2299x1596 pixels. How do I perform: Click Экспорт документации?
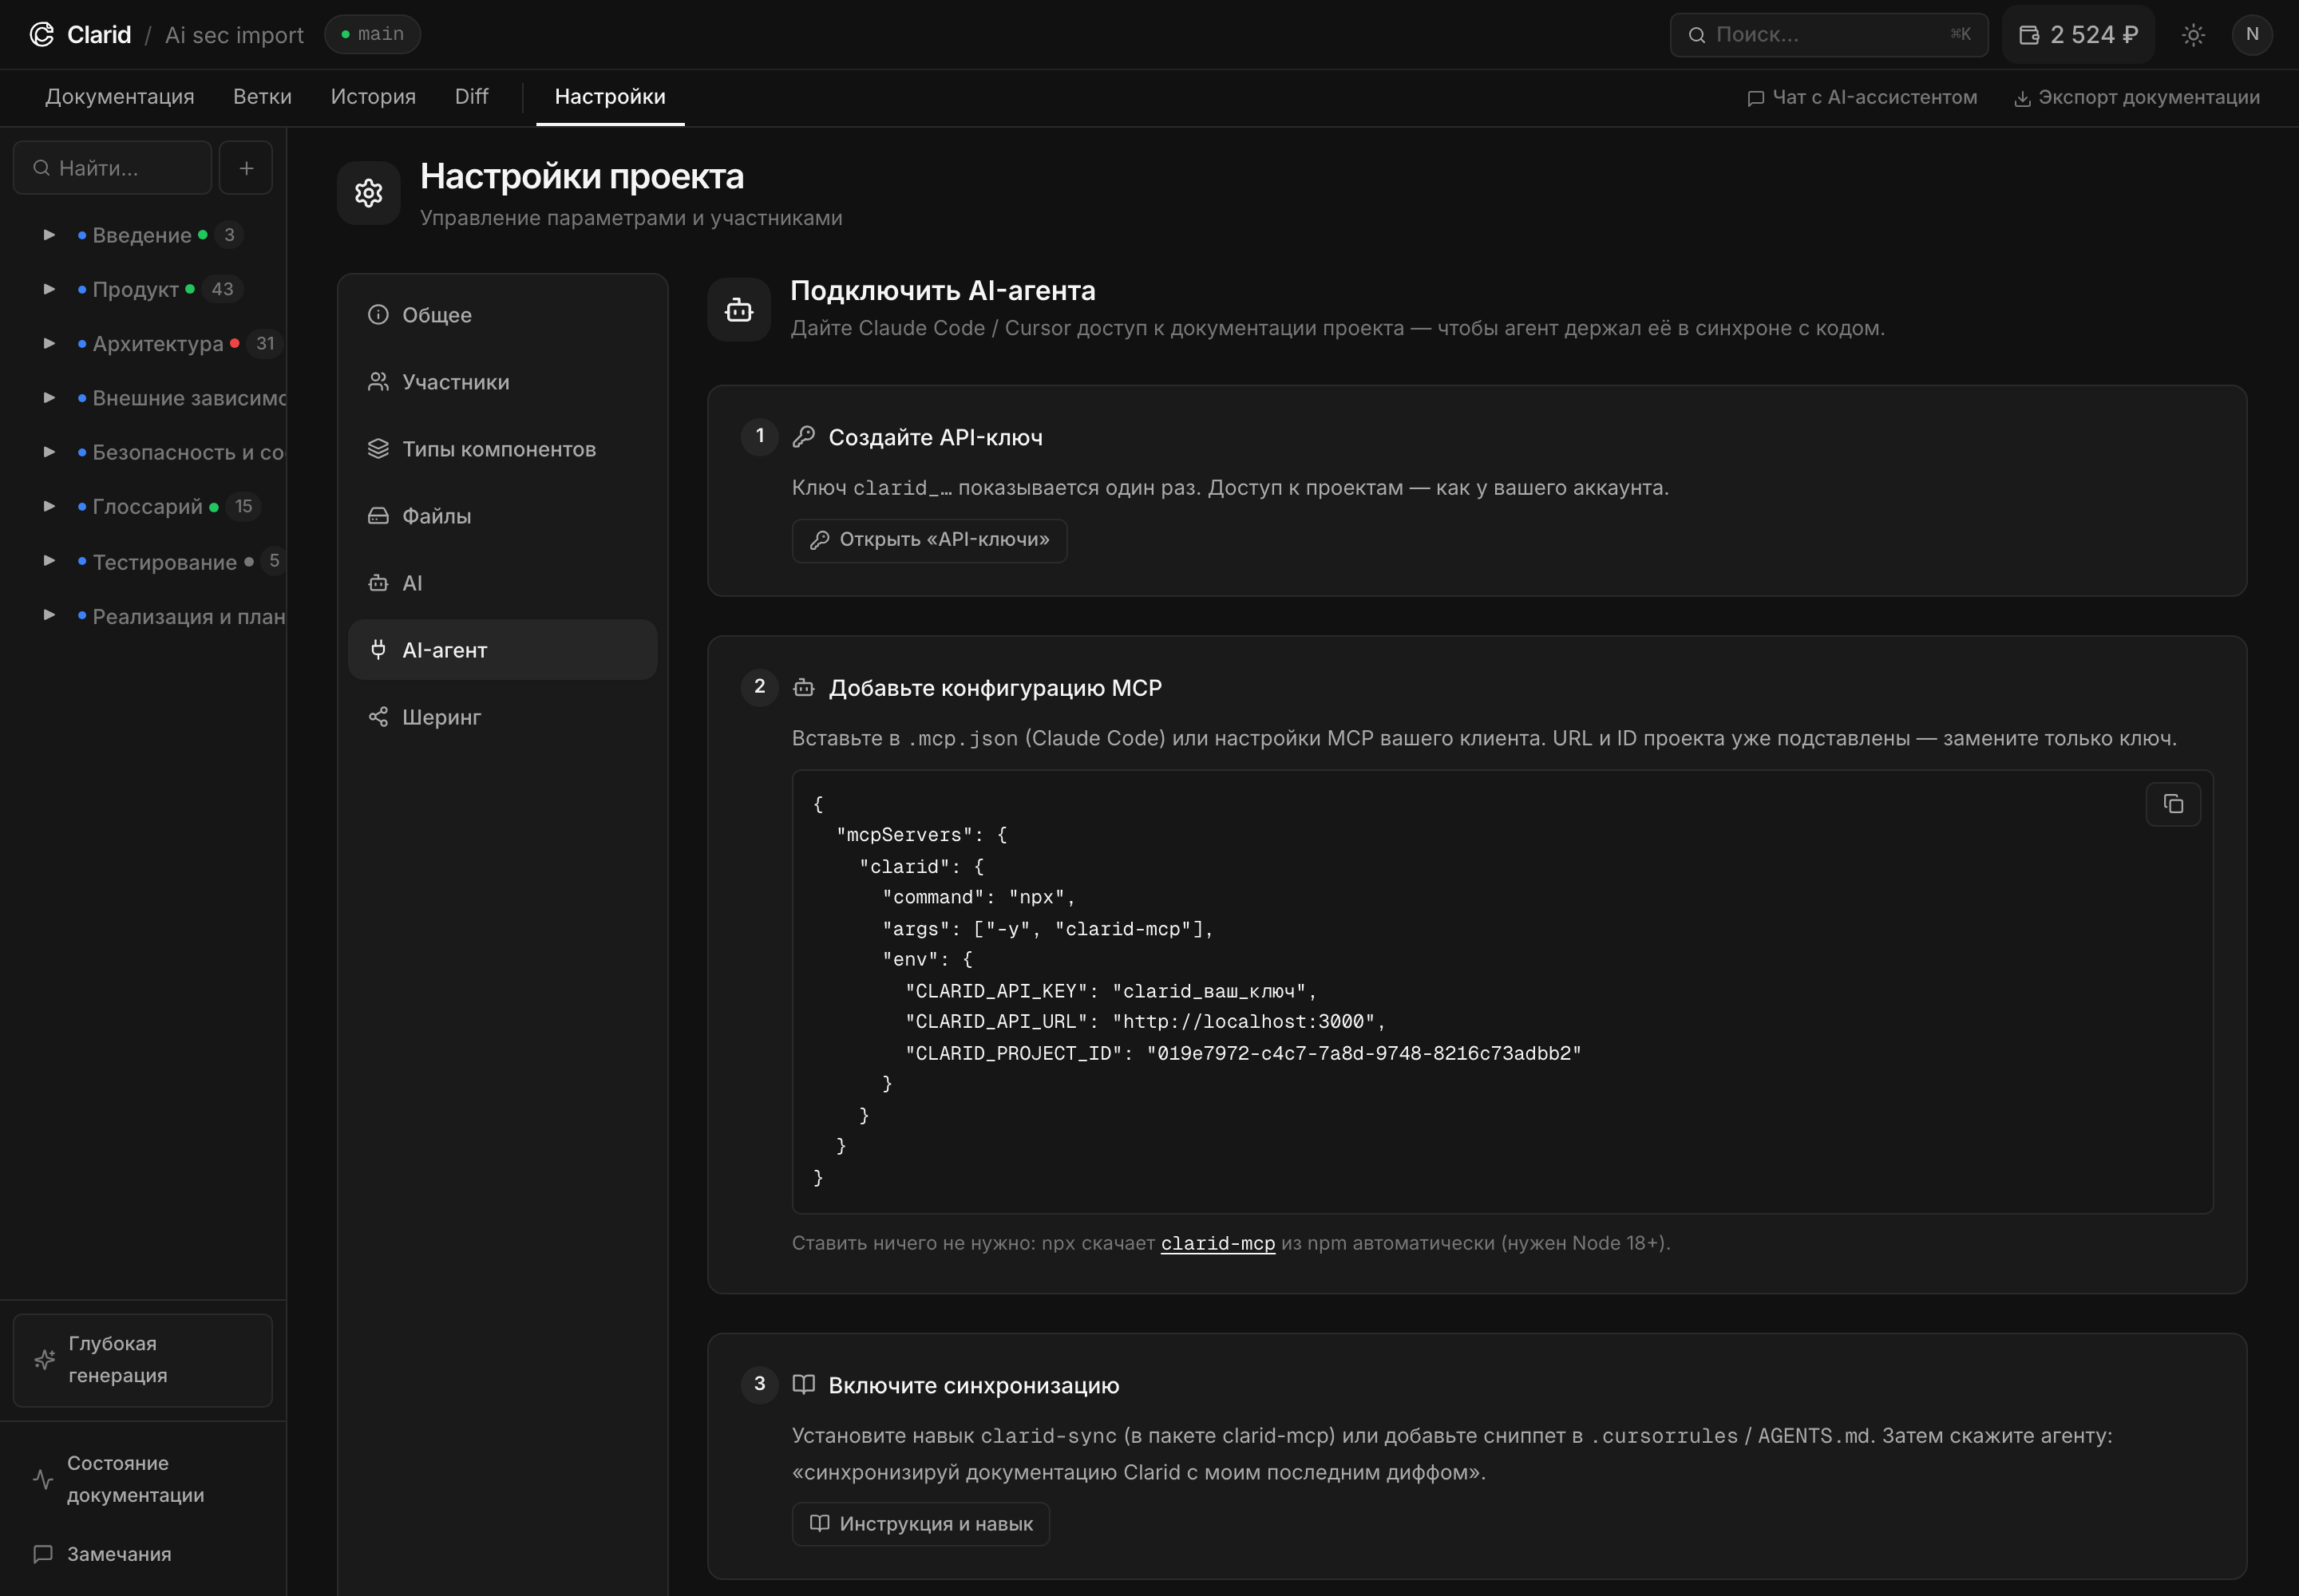tap(2137, 97)
